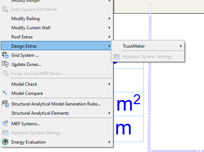Screen dimensions: 204x152
Task: Click Enter System Edit Mode text
Action: [34, 10]
